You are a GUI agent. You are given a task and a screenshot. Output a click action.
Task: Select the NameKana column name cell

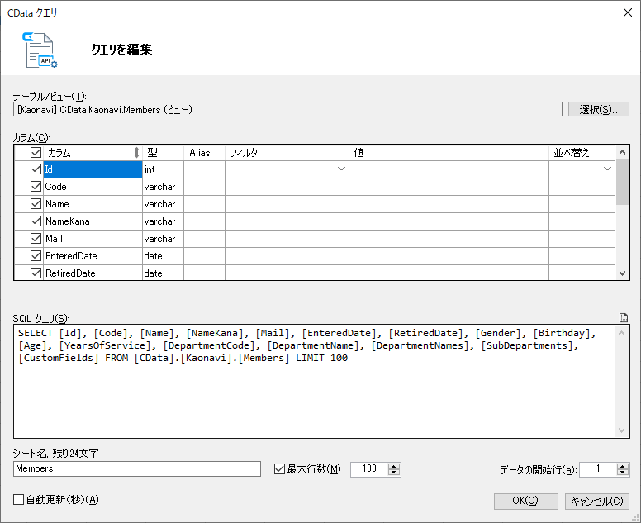[93, 221]
